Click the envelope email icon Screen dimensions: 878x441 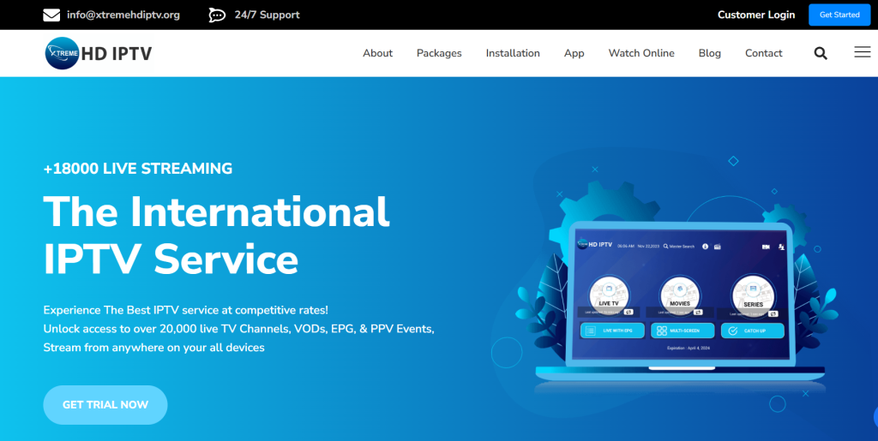51,15
